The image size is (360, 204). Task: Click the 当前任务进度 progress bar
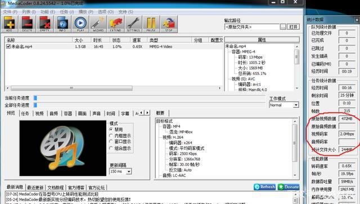149,98
